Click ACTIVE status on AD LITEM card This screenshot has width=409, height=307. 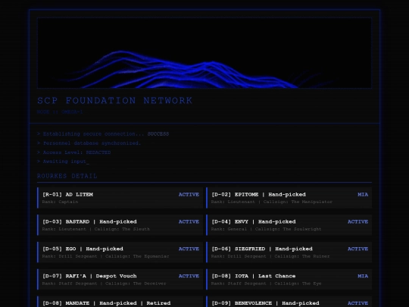point(189,195)
